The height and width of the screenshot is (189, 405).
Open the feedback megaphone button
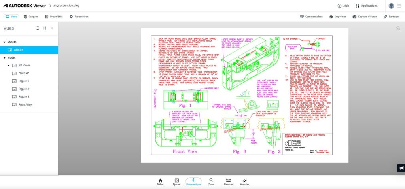(x=401, y=168)
